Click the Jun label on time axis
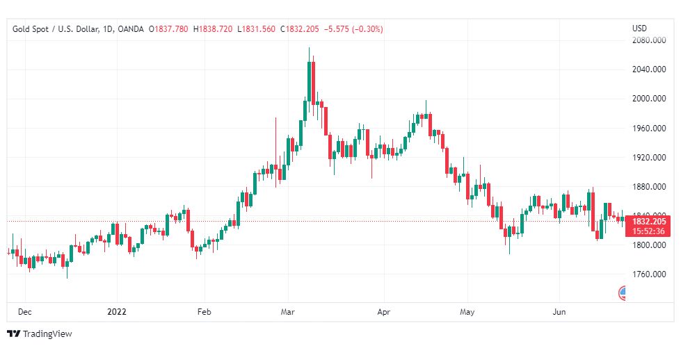The image size is (681, 346). pos(560,312)
